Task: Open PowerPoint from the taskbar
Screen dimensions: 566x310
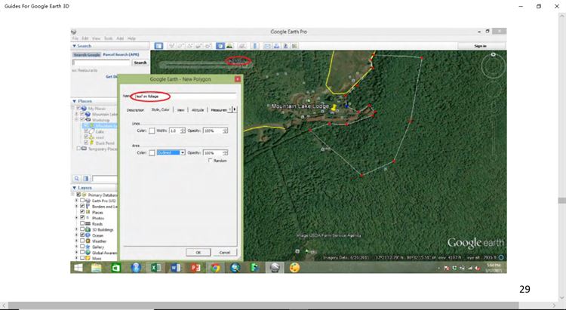Action: (195, 268)
